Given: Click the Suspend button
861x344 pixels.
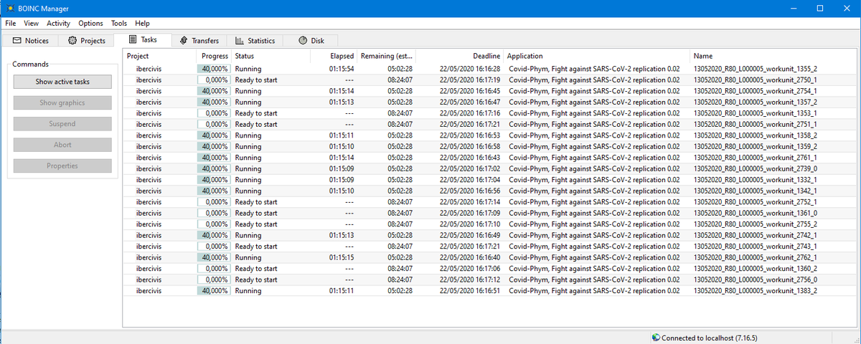Looking at the screenshot, I should coord(62,123).
